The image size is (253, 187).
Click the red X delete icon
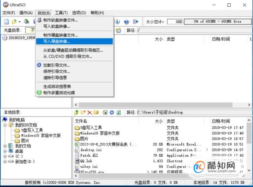(89, 112)
